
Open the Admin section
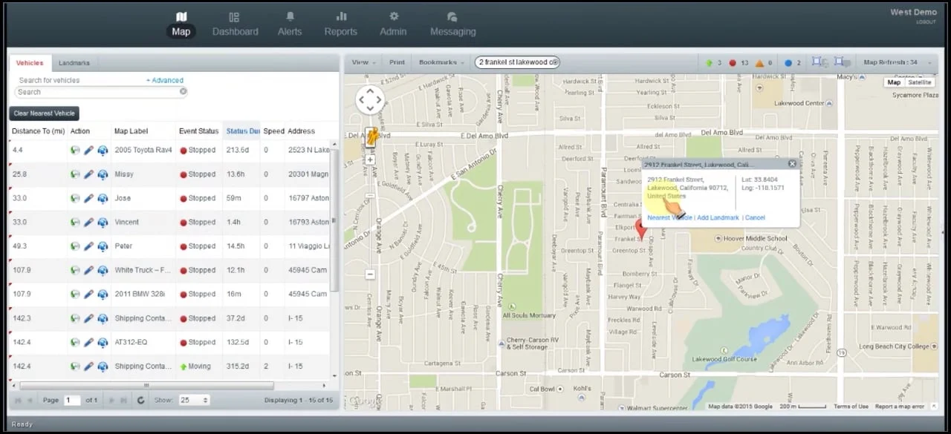tap(393, 24)
